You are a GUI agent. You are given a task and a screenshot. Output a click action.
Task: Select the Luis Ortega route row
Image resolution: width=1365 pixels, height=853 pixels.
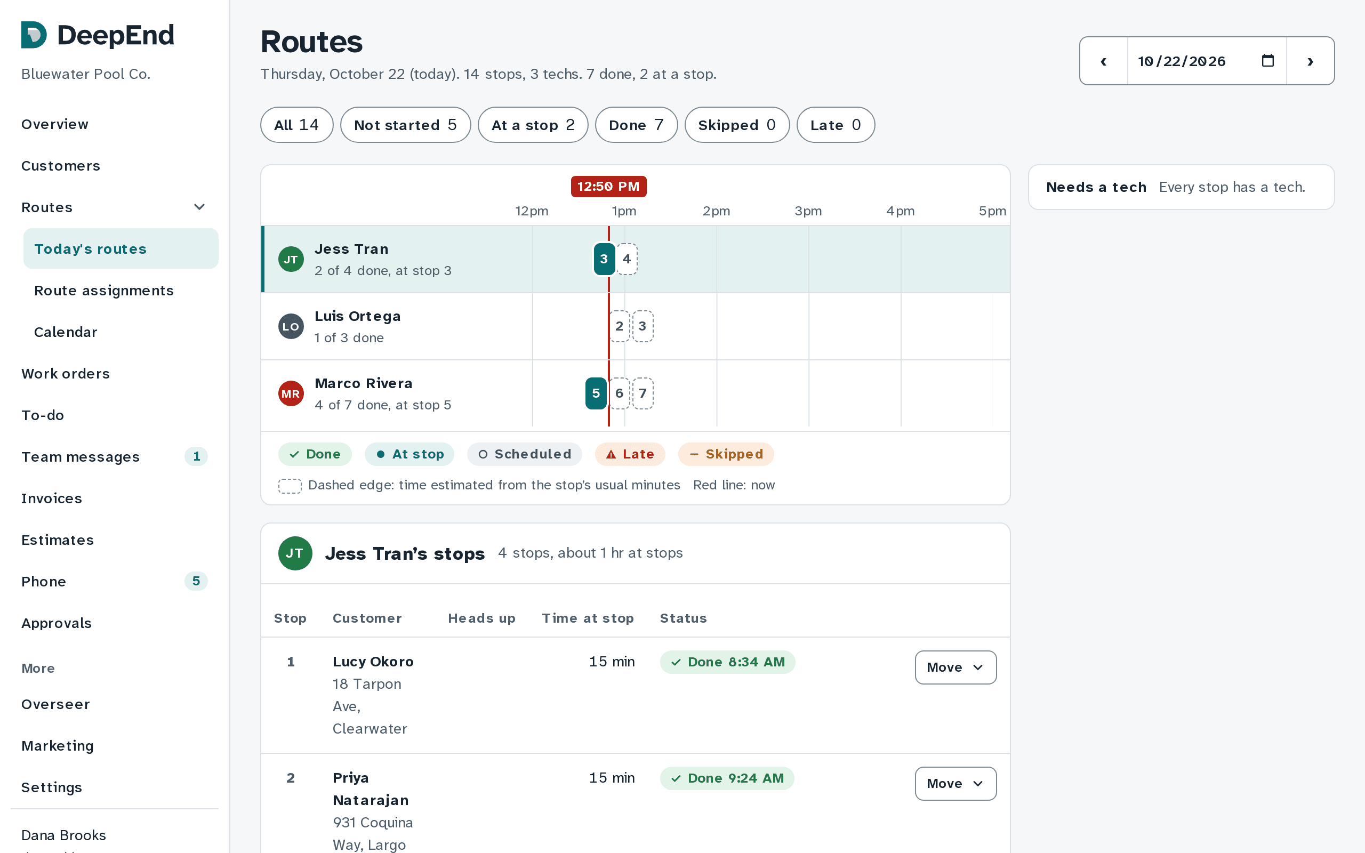(636, 327)
